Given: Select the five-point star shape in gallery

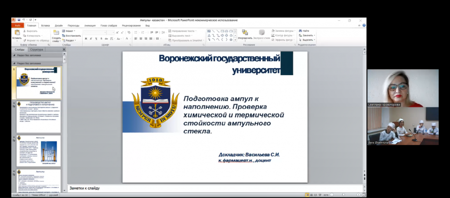Looking at the screenshot, I should (231, 40).
